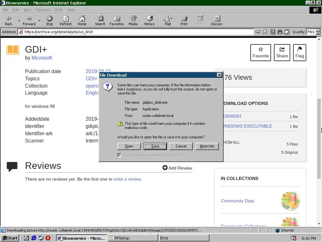
Task: Click the TORRENT download link
Action: pos(232,116)
